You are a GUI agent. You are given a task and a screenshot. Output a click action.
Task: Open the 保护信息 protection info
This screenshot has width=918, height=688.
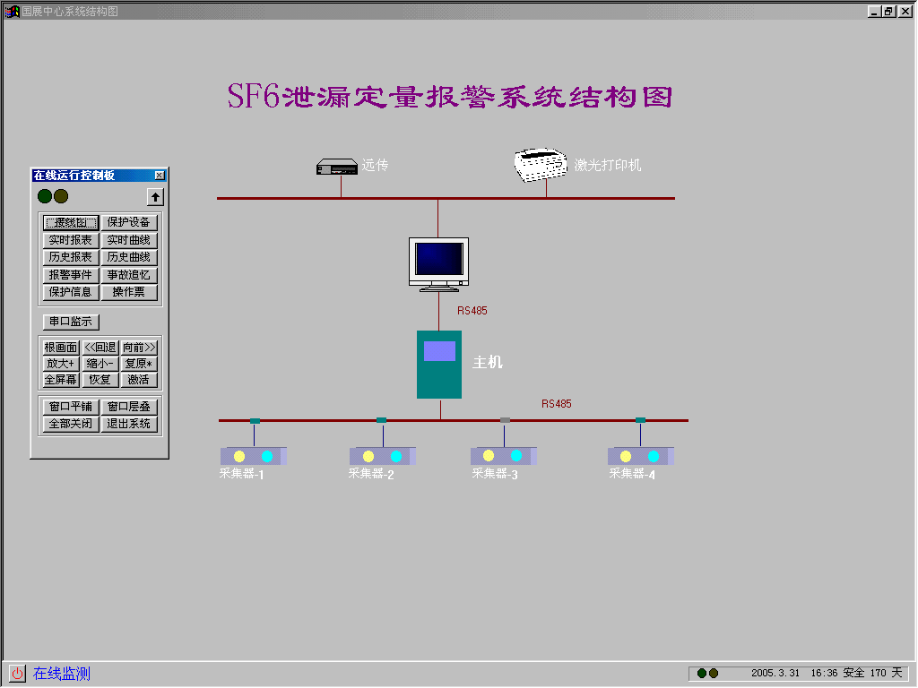71,292
